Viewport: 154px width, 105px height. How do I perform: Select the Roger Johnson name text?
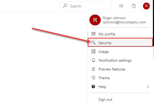[114, 18]
